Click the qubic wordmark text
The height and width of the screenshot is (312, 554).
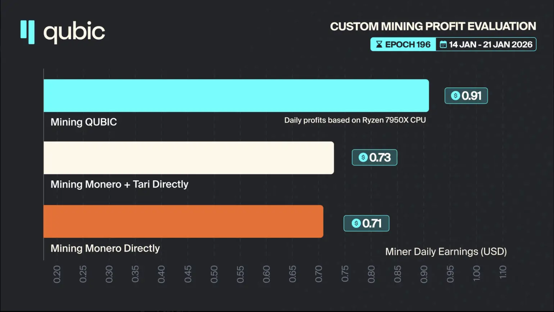point(74,32)
